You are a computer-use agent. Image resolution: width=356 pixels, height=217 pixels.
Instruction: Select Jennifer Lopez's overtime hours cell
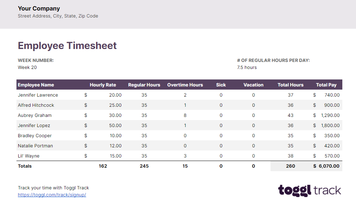[185, 125]
